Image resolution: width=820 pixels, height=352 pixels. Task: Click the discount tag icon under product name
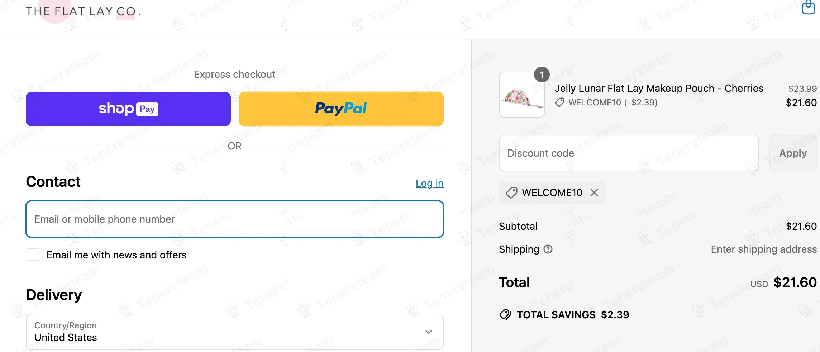point(559,103)
